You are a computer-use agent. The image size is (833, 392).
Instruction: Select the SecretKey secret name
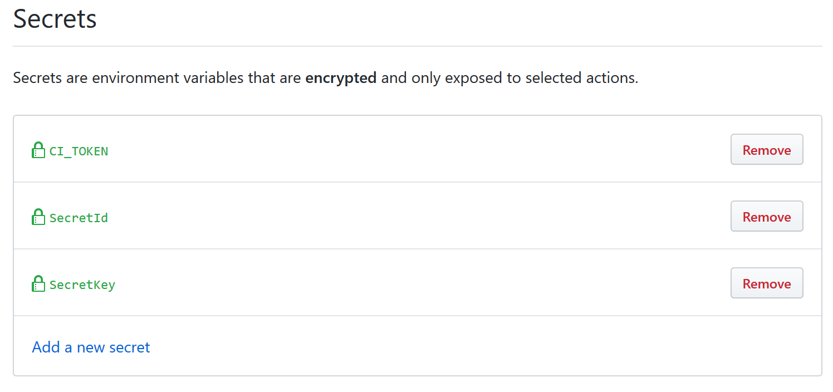point(82,285)
